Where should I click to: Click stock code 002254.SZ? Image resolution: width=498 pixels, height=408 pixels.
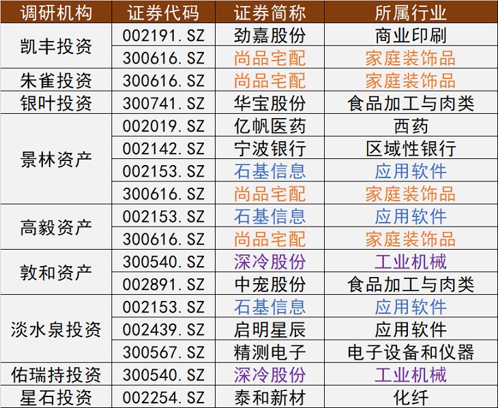[x=163, y=397]
